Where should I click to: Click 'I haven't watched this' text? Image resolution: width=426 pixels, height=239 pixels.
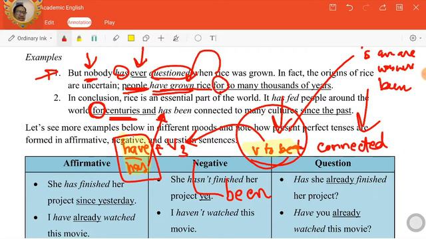213,212
